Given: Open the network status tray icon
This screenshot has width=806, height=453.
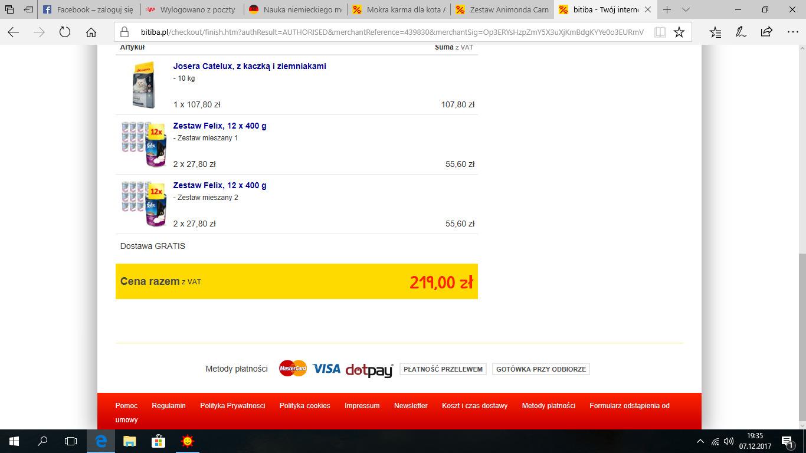Looking at the screenshot, I should [x=715, y=441].
